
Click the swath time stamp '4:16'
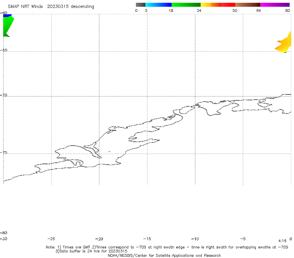tap(282, 241)
